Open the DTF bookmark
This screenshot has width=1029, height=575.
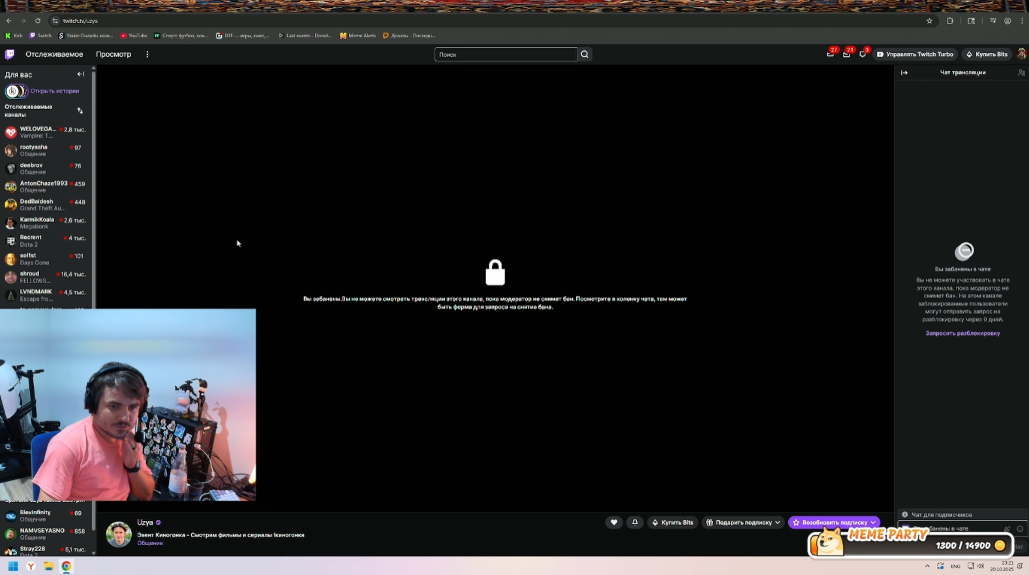click(242, 36)
